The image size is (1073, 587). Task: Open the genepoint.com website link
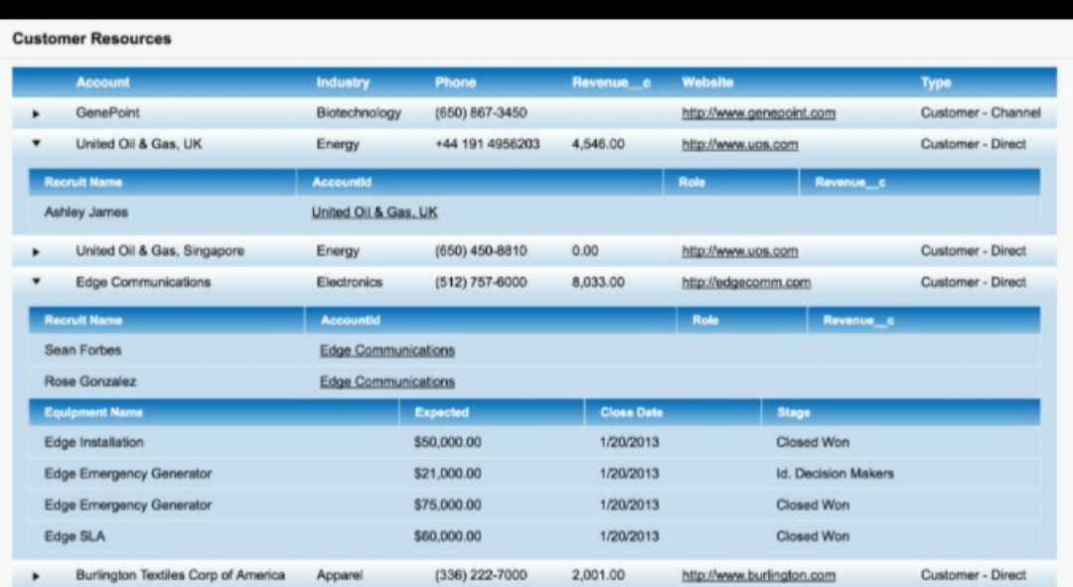pos(758,113)
